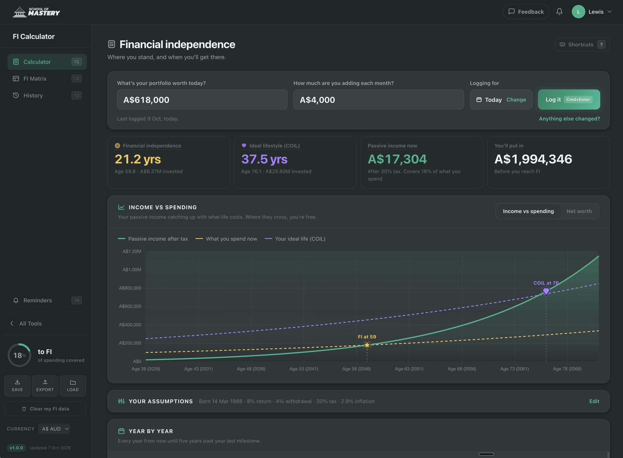Click the sliders icon beside Your Assumptions
This screenshot has height=458, width=623.
121,401
